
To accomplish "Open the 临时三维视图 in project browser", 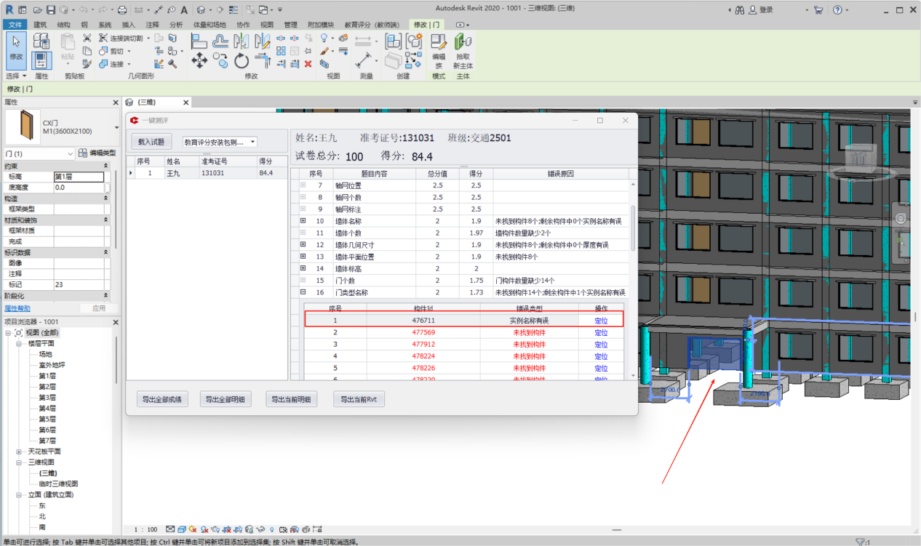I will coord(58,483).
